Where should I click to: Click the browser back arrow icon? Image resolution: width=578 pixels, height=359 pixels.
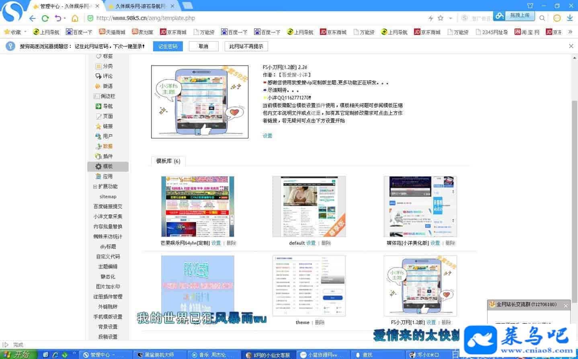pos(33,18)
